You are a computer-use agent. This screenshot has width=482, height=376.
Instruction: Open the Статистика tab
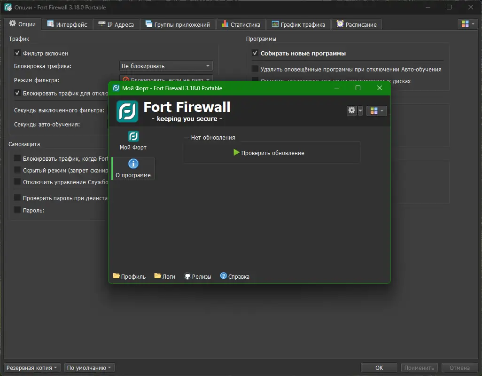(241, 24)
